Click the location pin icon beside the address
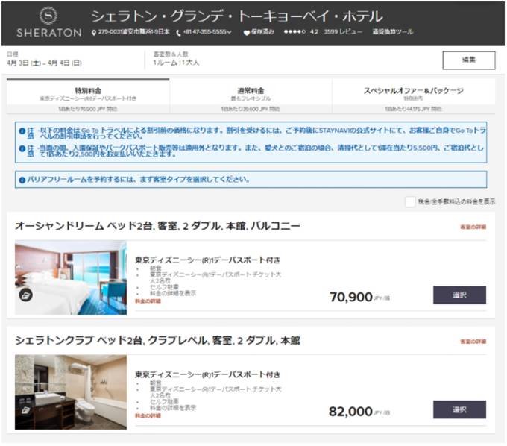Viewport: 507px width, 446px height. (94, 32)
